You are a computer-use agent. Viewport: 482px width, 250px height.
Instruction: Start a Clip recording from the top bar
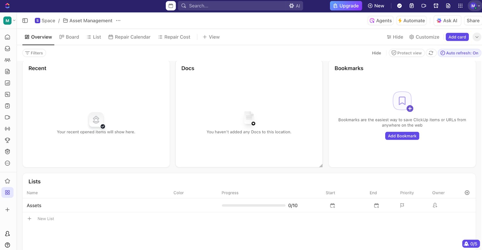point(424,6)
